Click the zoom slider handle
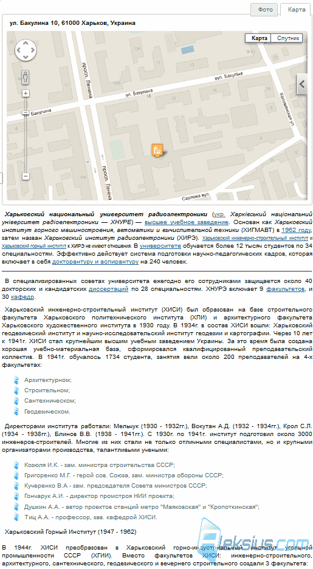The height and width of the screenshot is (569, 313). tap(26, 113)
